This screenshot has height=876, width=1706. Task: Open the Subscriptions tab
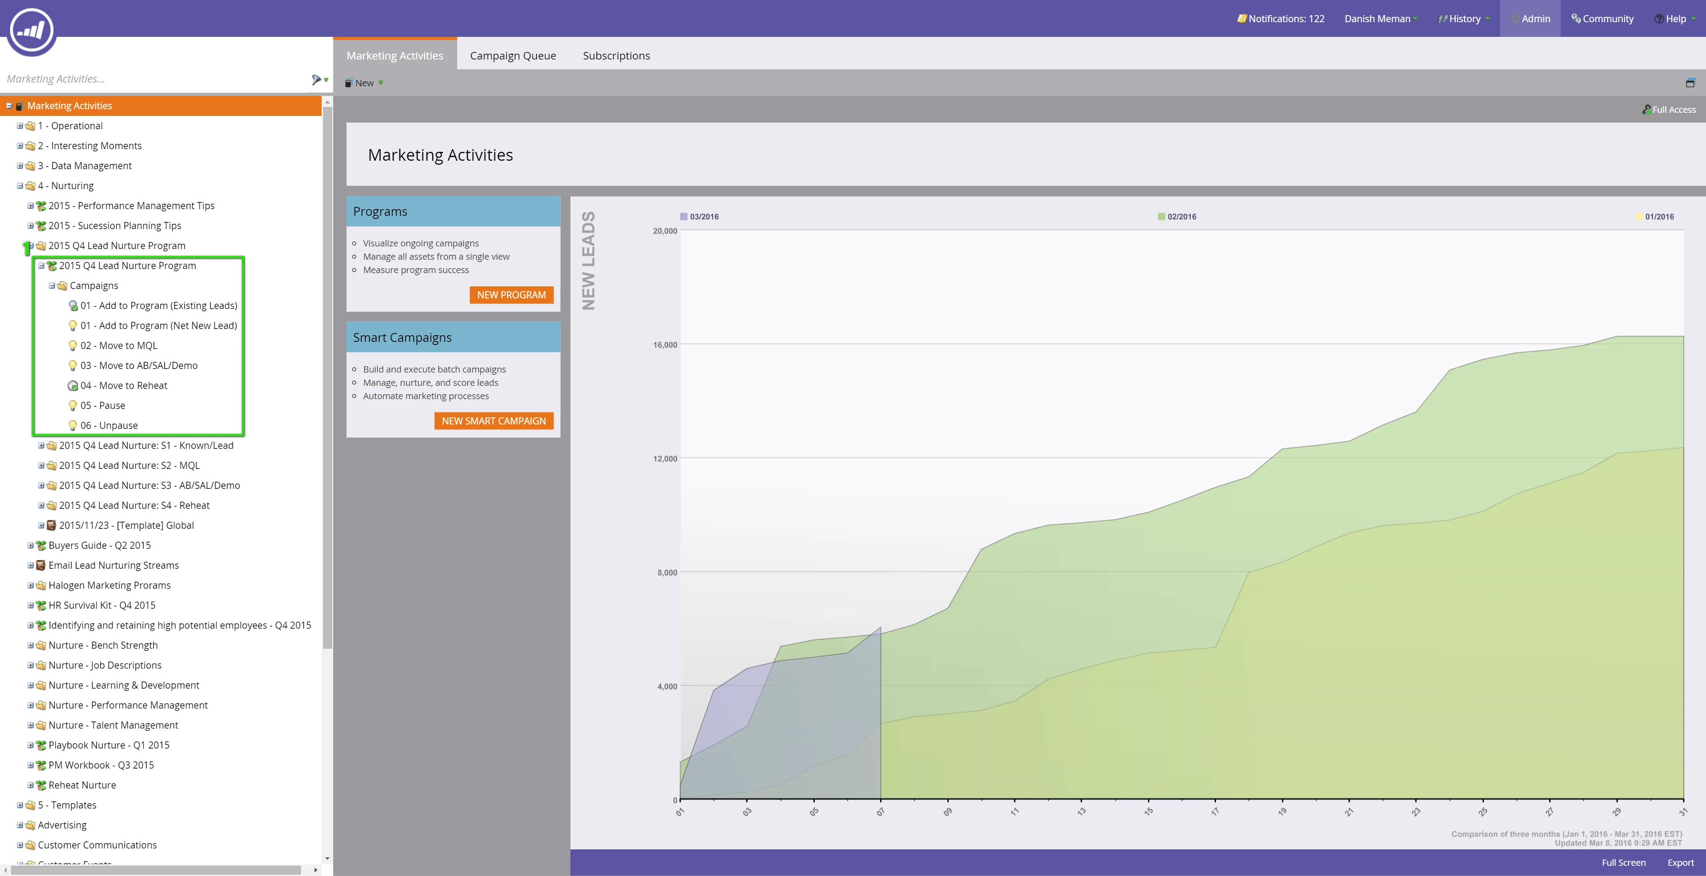pos(616,55)
